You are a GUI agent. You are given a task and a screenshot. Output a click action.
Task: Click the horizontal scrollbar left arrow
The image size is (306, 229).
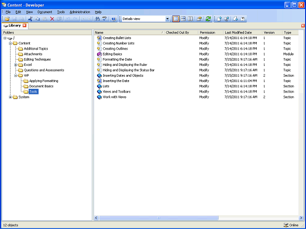coord(96,218)
